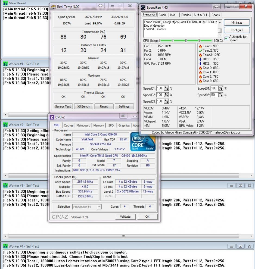Toggle the Automatic fan speed checkbox
This screenshot has height=269, width=255.
pos(226,38)
